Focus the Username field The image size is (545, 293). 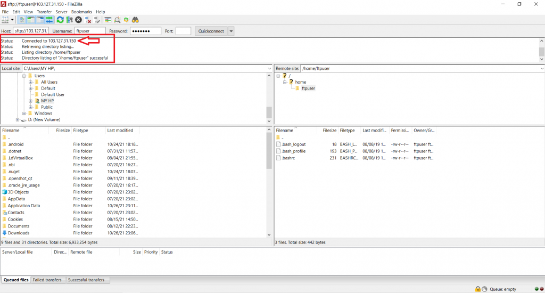click(x=90, y=31)
